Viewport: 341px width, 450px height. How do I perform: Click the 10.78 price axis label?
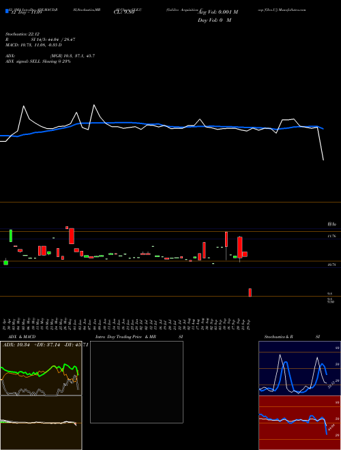click(332, 265)
